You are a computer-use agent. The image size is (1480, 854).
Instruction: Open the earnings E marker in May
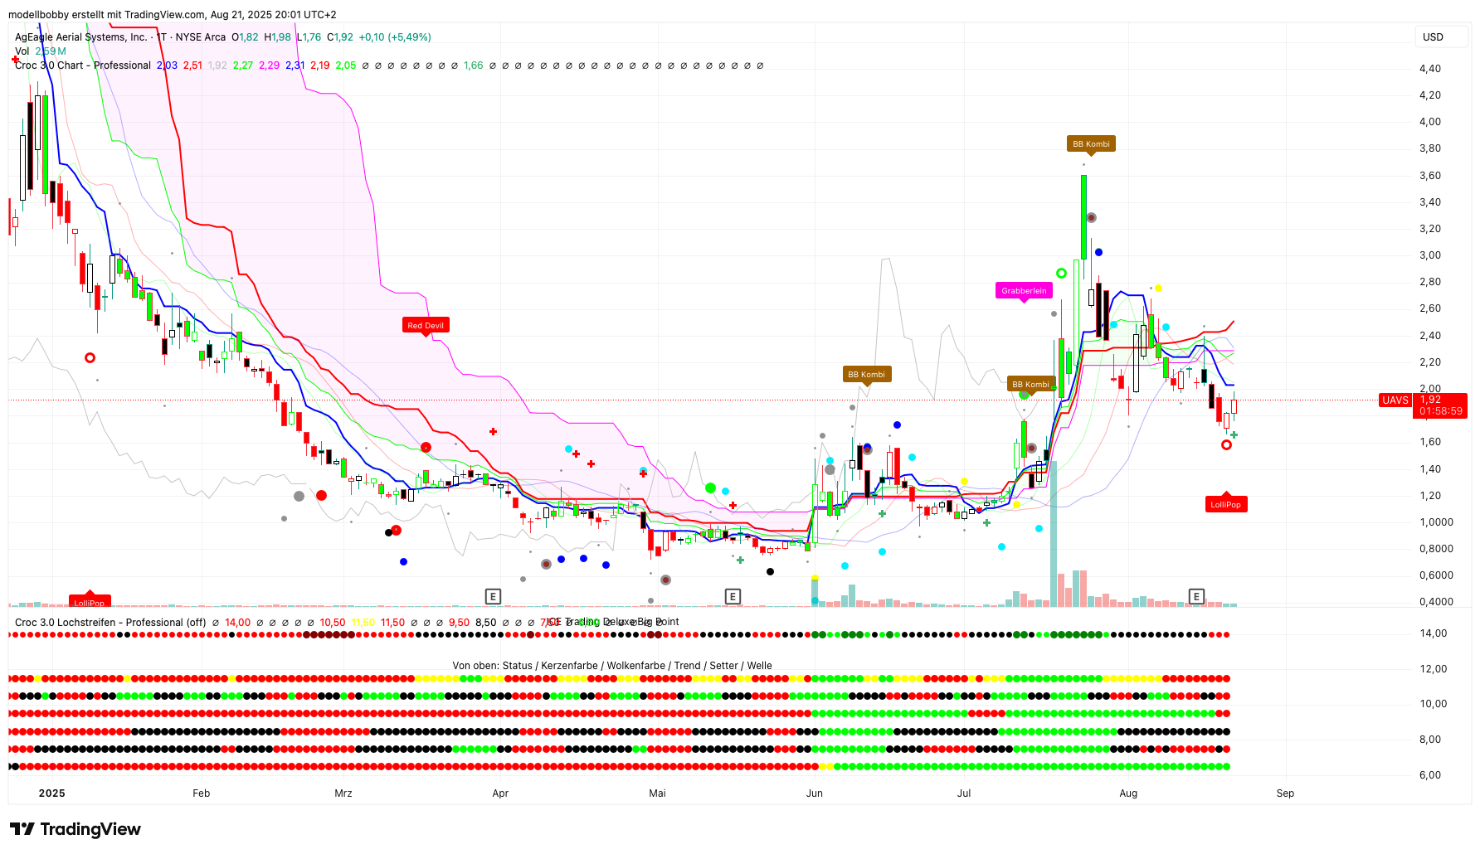[732, 596]
